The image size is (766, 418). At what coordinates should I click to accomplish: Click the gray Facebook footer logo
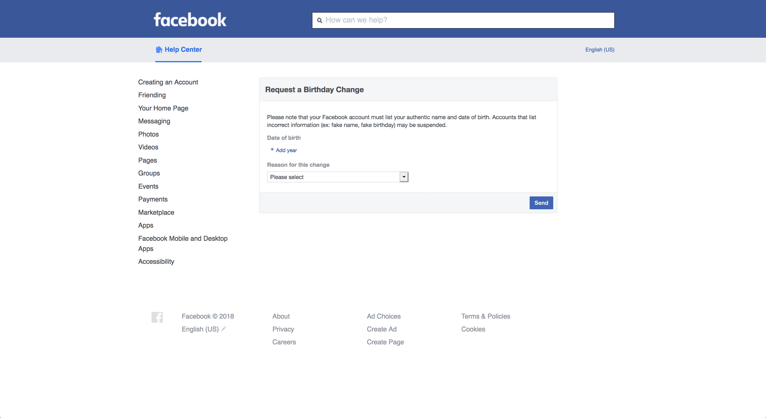pyautogui.click(x=157, y=317)
